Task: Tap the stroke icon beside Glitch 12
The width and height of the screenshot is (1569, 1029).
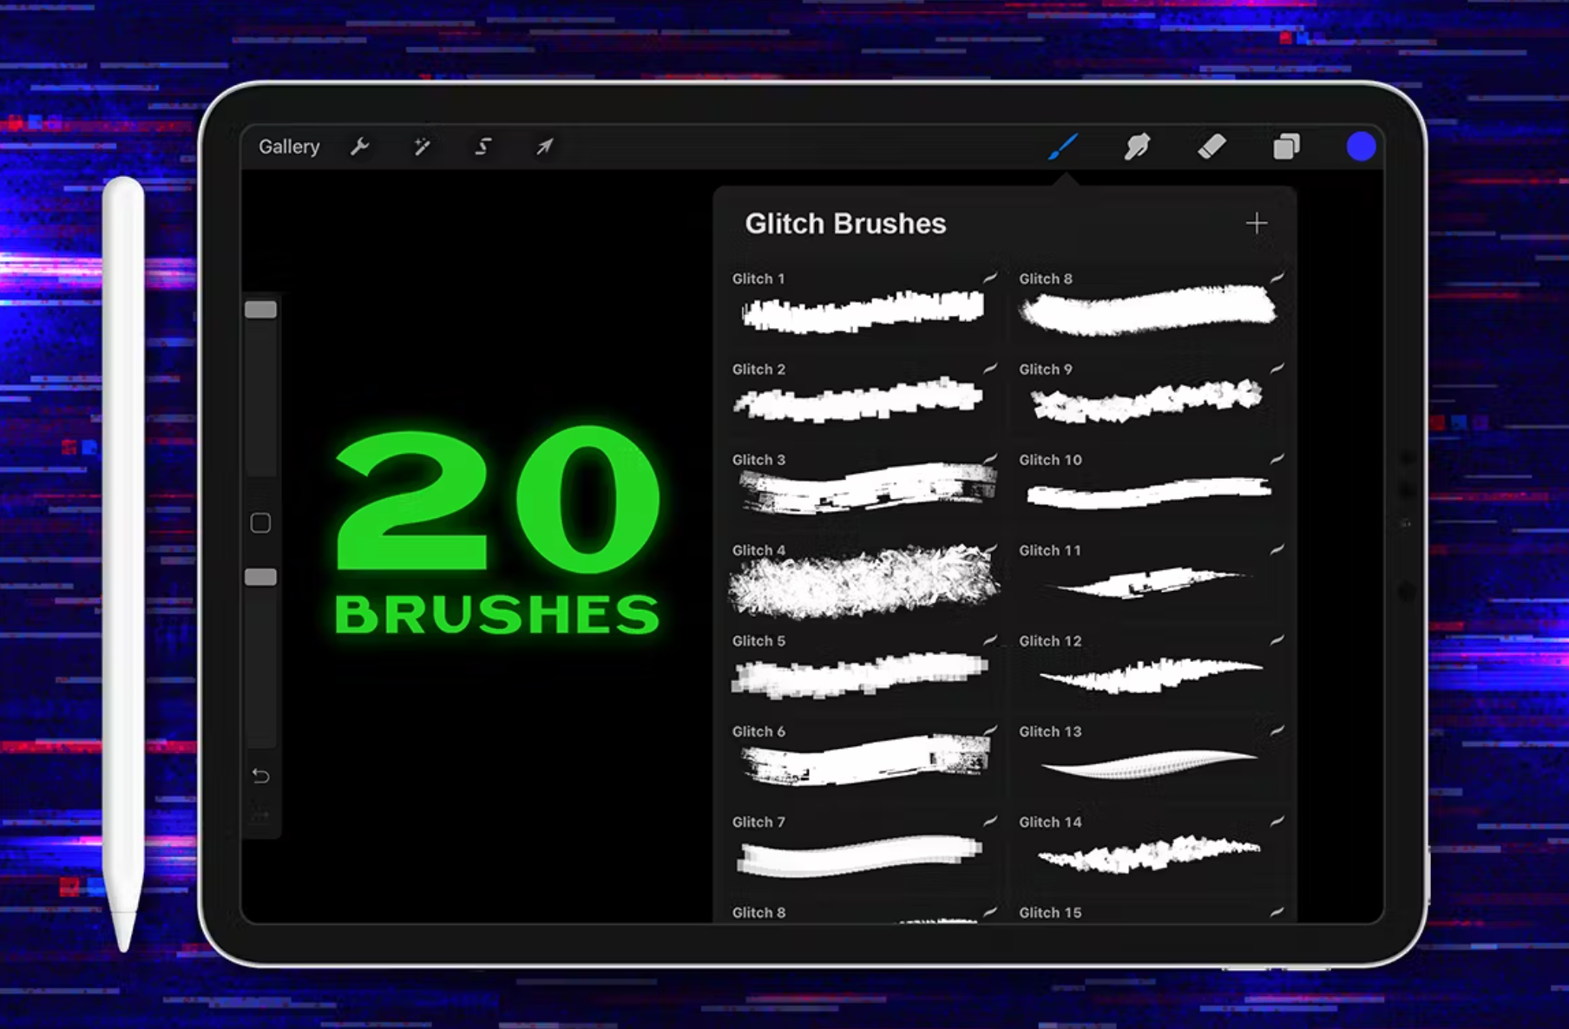Action: (x=1277, y=640)
